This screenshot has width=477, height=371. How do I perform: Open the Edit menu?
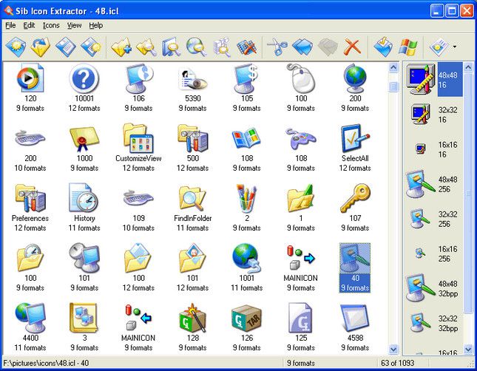pos(29,26)
